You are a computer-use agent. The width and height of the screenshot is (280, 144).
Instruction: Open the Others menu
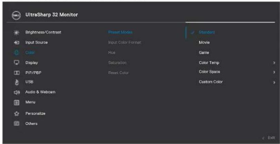pyautogui.click(x=31, y=123)
